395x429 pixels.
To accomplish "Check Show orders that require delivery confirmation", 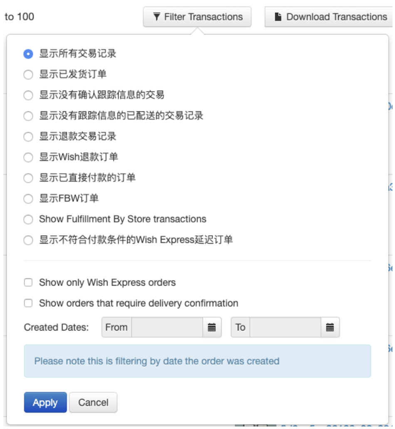I will click(x=28, y=304).
